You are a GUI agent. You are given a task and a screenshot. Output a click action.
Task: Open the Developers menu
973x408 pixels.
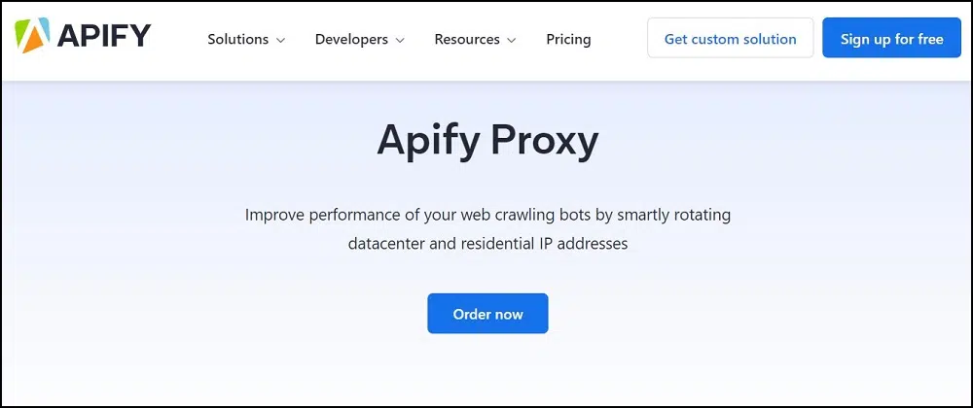coord(351,40)
